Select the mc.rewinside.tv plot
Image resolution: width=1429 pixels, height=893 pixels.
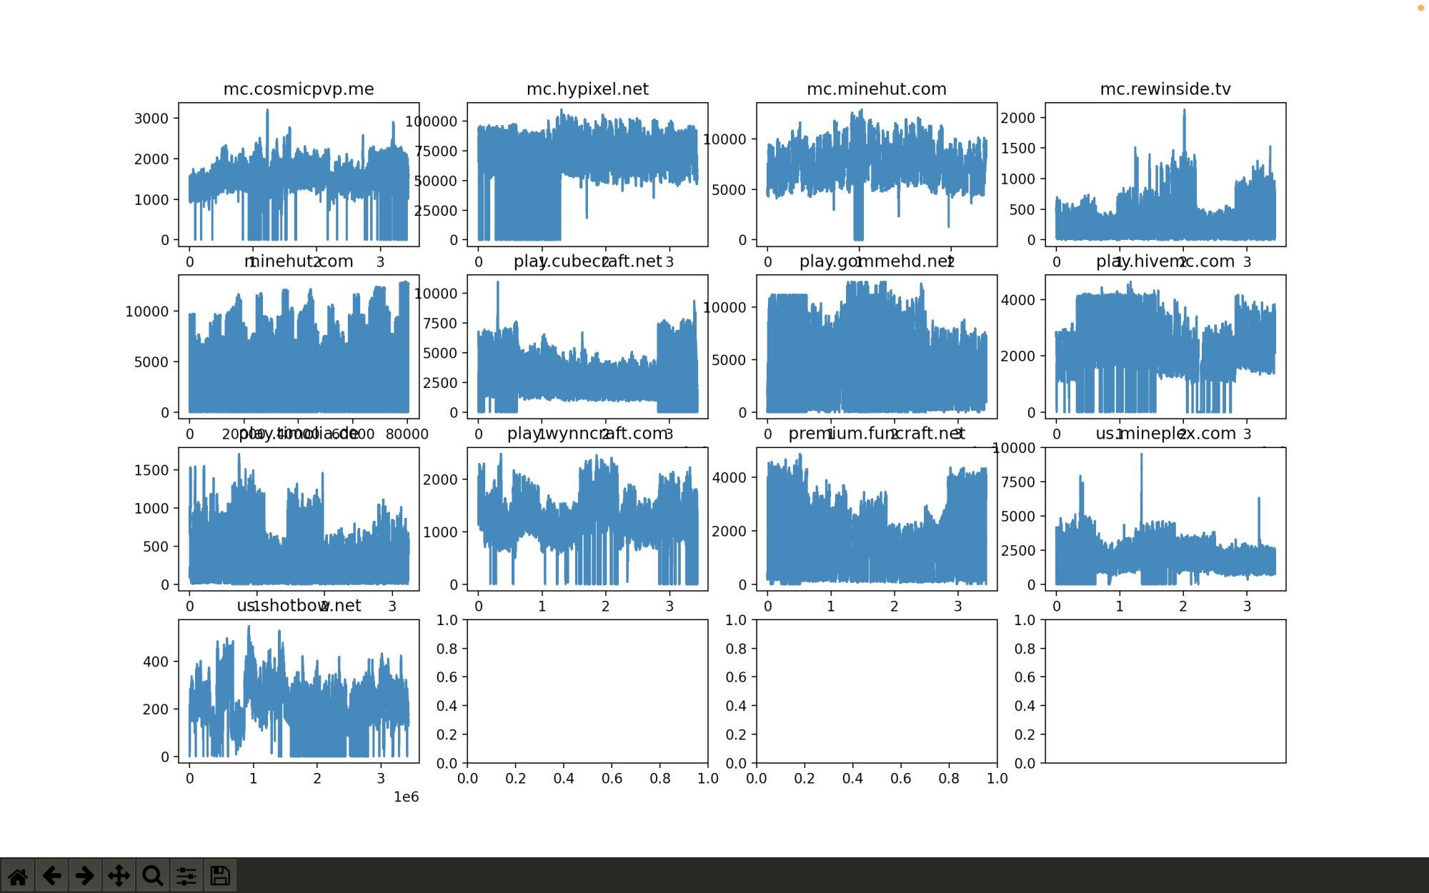pos(1165,174)
